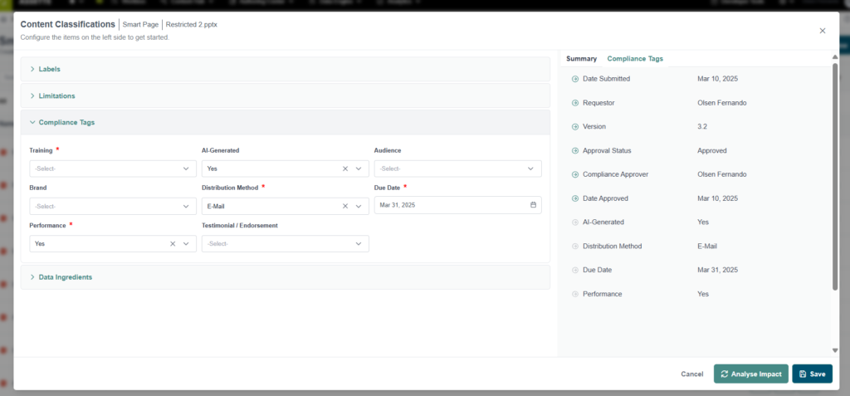Open the Distribution Method dropdown arrow

tap(359, 206)
